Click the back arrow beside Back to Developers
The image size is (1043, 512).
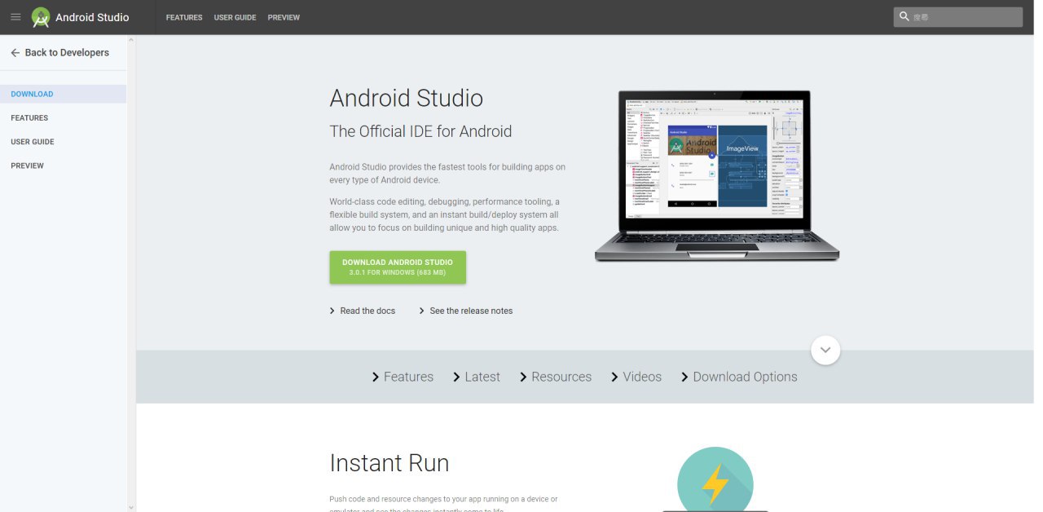click(15, 52)
